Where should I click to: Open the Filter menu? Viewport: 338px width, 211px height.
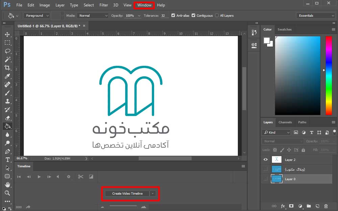click(x=104, y=5)
